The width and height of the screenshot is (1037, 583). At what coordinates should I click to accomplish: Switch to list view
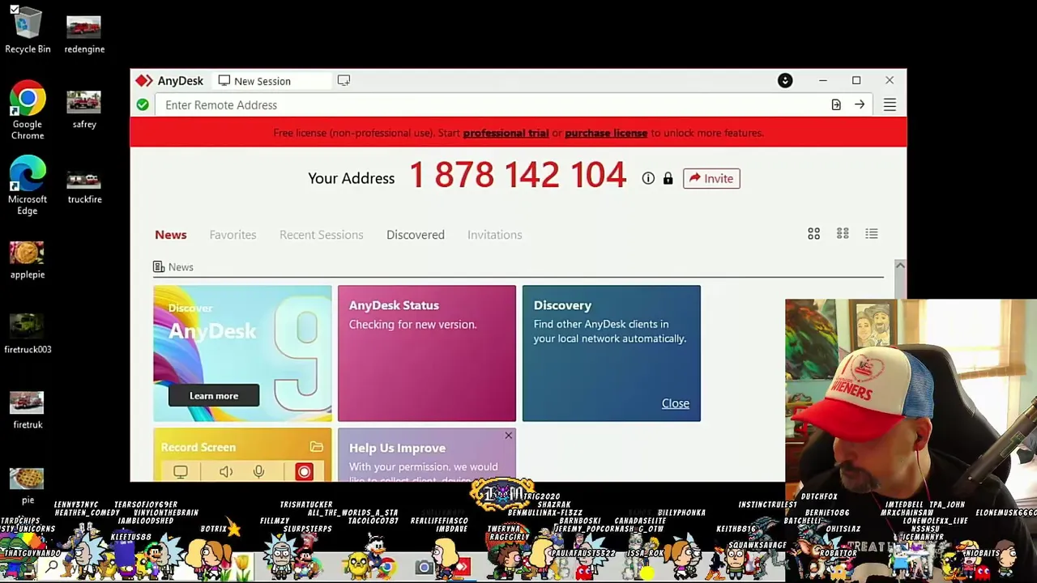click(x=872, y=234)
